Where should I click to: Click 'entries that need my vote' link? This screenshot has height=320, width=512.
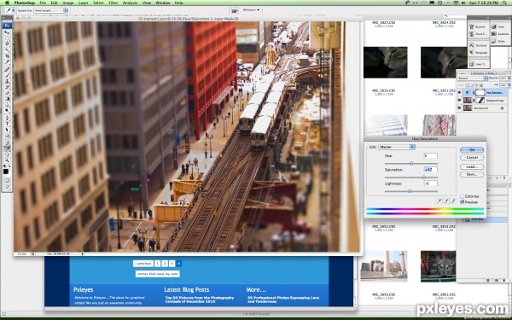pyautogui.click(x=157, y=274)
